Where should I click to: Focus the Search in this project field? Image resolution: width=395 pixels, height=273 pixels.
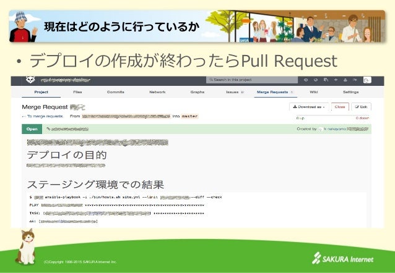(x=252, y=80)
